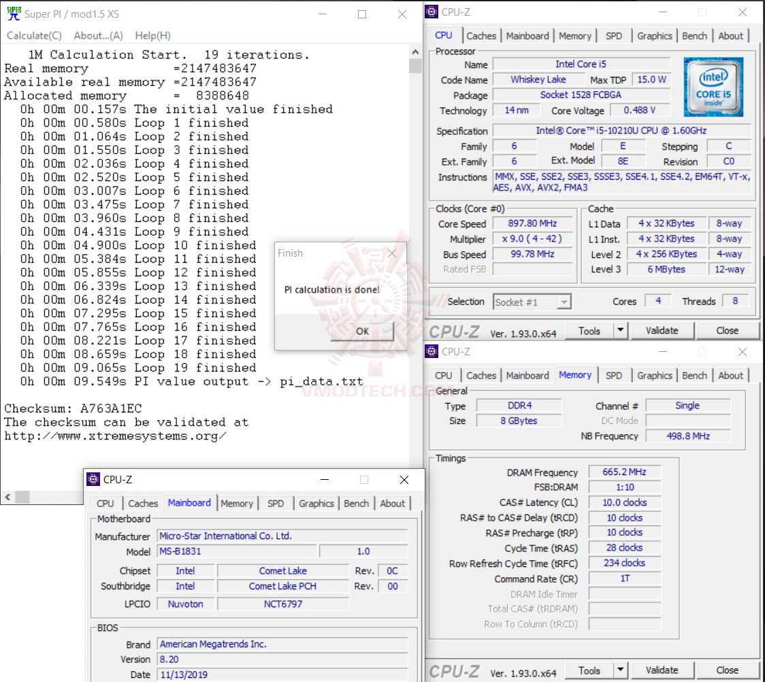
Task: Click the Core Speed value 897.80 MHz
Action: click(x=532, y=223)
